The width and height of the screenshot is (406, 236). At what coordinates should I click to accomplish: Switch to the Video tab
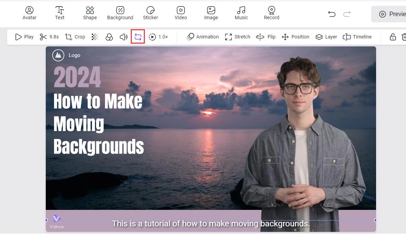[x=181, y=13]
